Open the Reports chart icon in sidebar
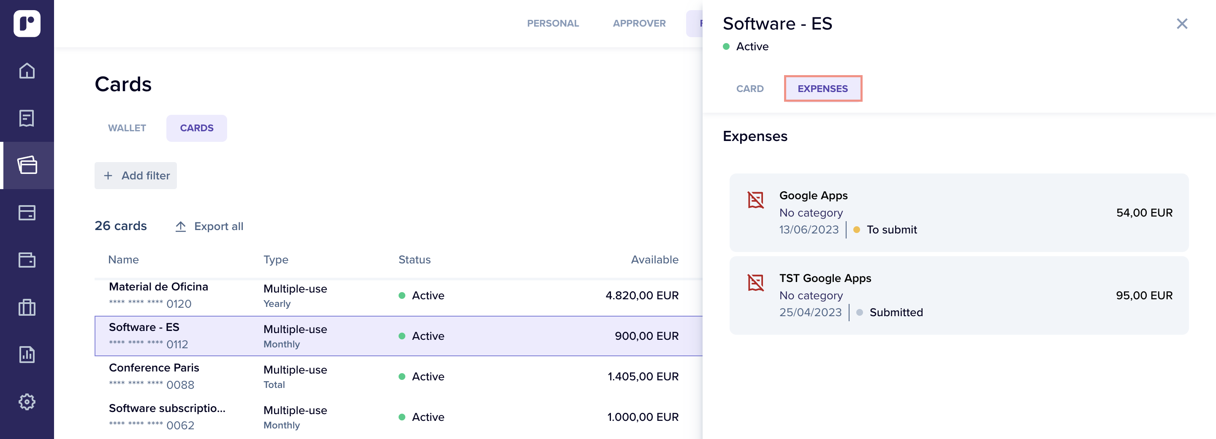The width and height of the screenshot is (1216, 439). coord(27,355)
